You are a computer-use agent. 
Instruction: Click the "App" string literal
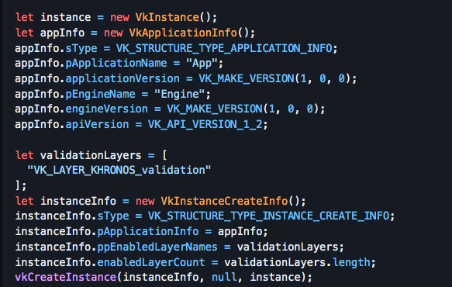pyautogui.click(x=202, y=64)
